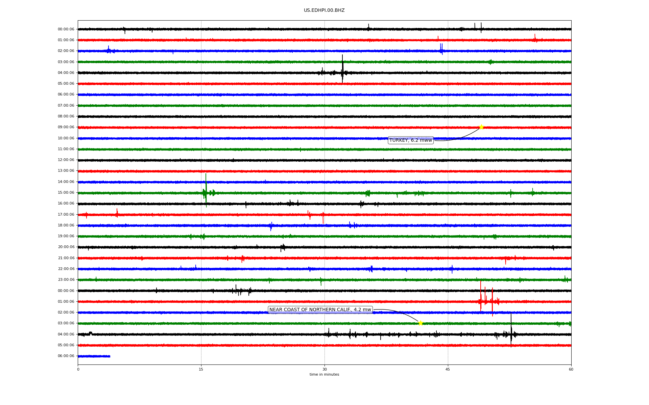This screenshot has width=649, height=405.
Task: Select the 17:00:06 row time label
Action: (x=66, y=214)
